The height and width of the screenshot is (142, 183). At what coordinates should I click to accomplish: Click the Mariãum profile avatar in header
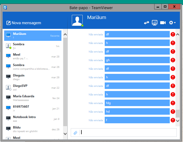(77, 20)
